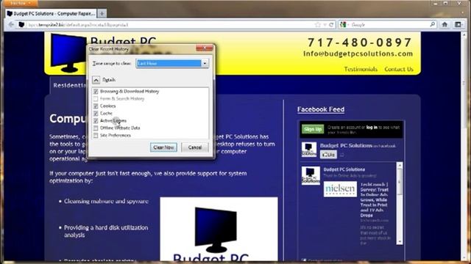Click the post author Budget PC Solutions avatar
This screenshot has height=264, width=471.
311,176
